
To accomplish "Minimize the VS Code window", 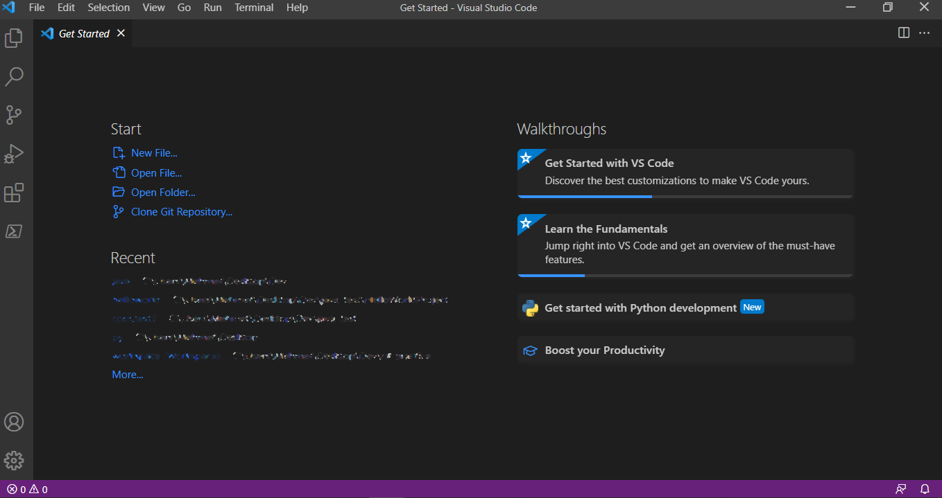I will pyautogui.click(x=850, y=7).
